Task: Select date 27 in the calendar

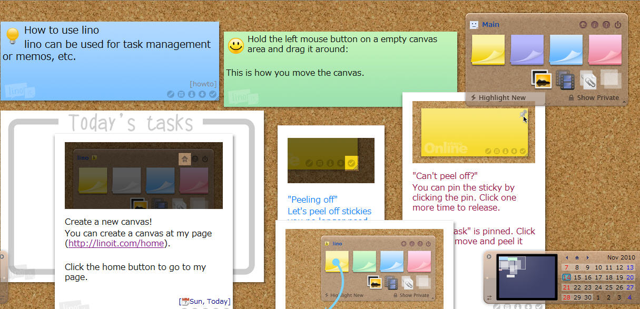Action: pos(629,287)
